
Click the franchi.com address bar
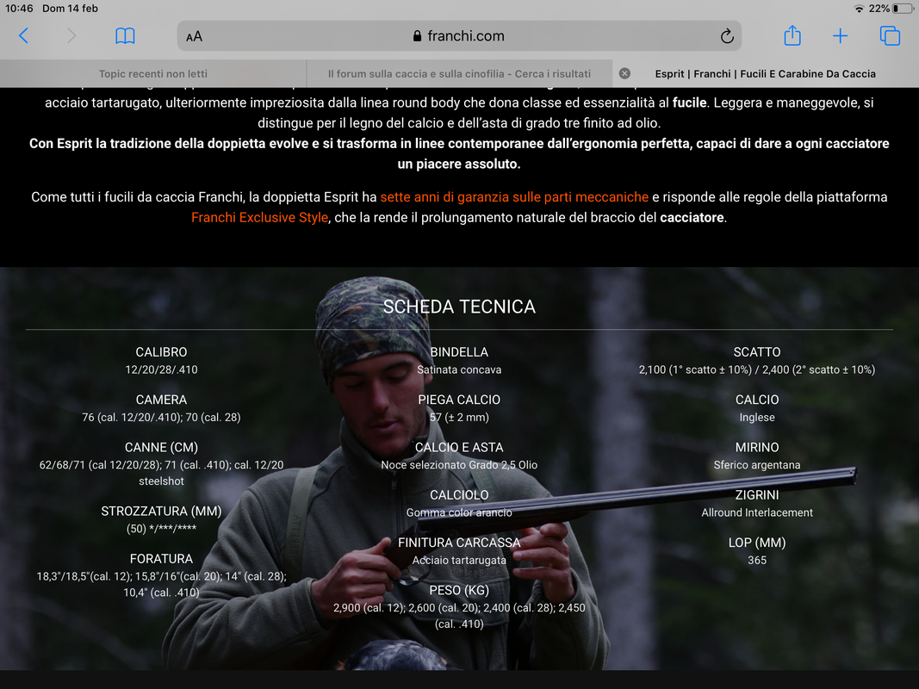[459, 35]
